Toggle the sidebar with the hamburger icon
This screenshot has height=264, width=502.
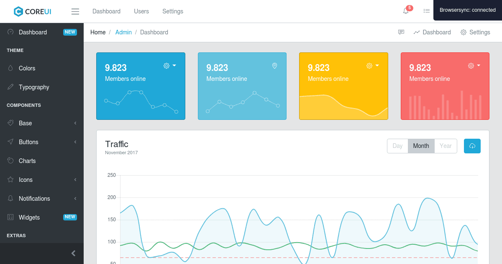click(x=75, y=11)
